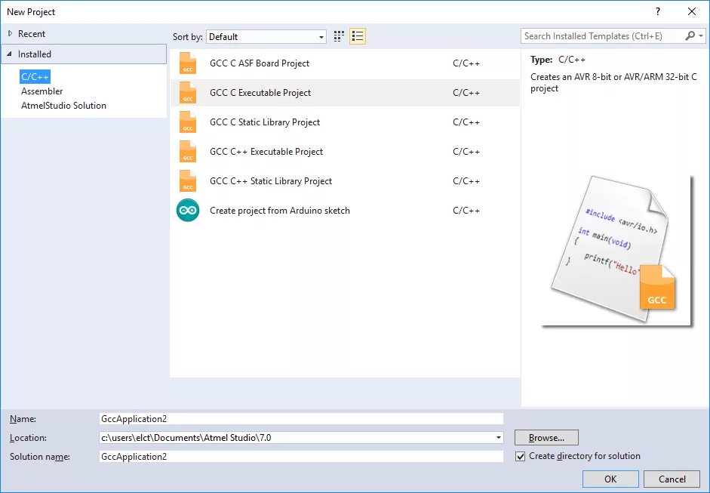Click the Browse... button
710x493 pixels.
(546, 438)
